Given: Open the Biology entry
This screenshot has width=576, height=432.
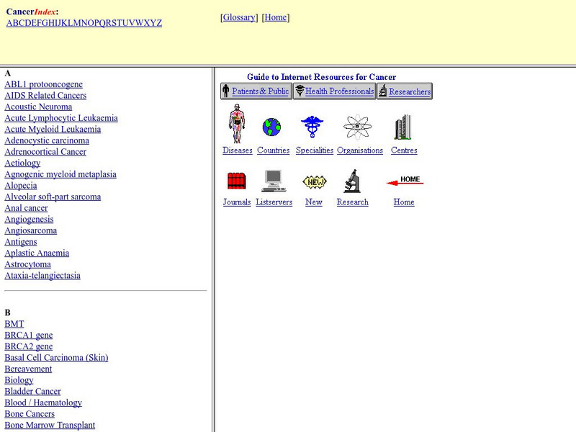Looking at the screenshot, I should click(x=19, y=380).
